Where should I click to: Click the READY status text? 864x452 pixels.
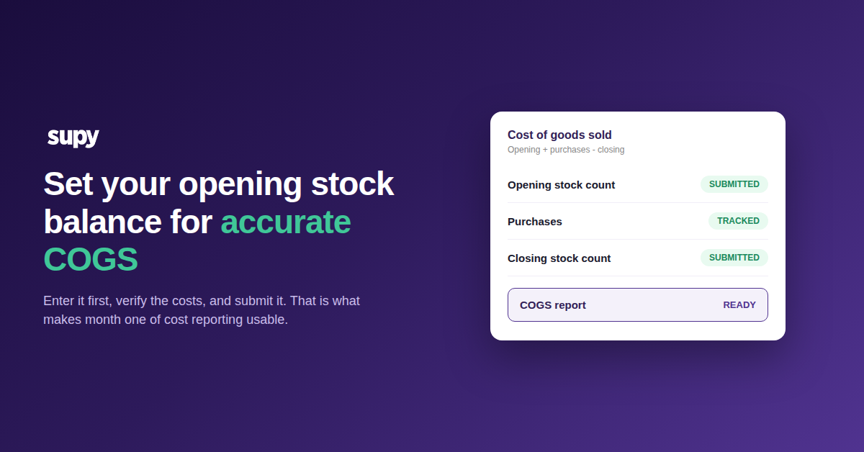pos(739,305)
